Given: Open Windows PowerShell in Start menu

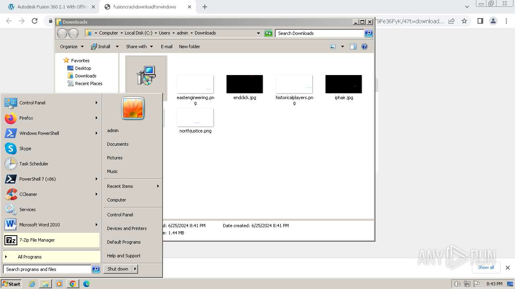Looking at the screenshot, I should 51,133.
